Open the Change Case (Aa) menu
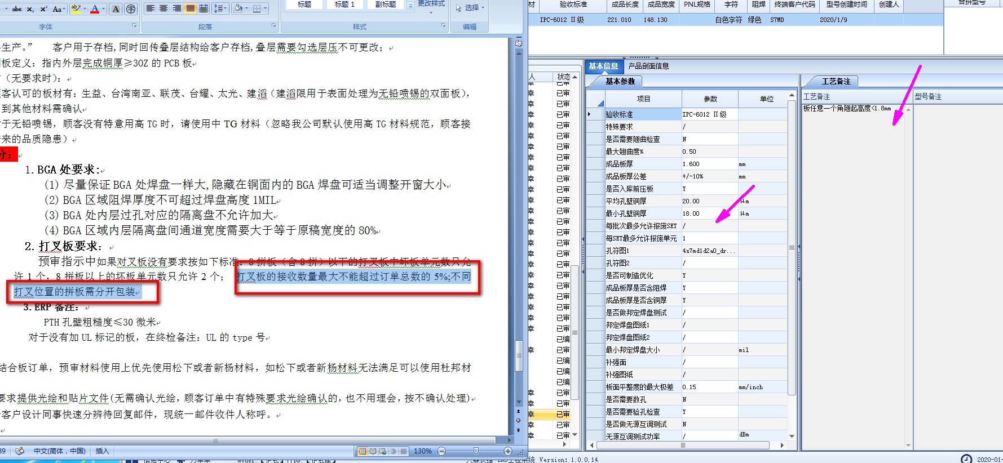1003x463 pixels. point(58,9)
